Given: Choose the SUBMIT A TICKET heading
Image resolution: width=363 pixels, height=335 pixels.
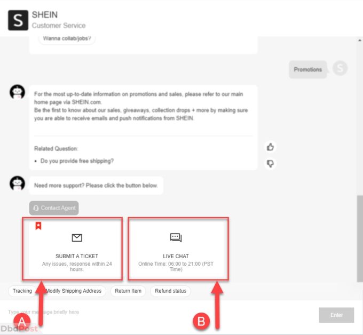Looking at the screenshot, I should [77, 256].
